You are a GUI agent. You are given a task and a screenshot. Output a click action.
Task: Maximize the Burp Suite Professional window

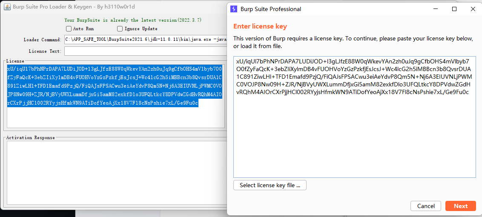[454, 9]
